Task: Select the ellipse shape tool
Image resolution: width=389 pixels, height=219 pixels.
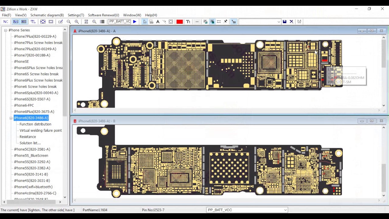Action: click(171, 22)
